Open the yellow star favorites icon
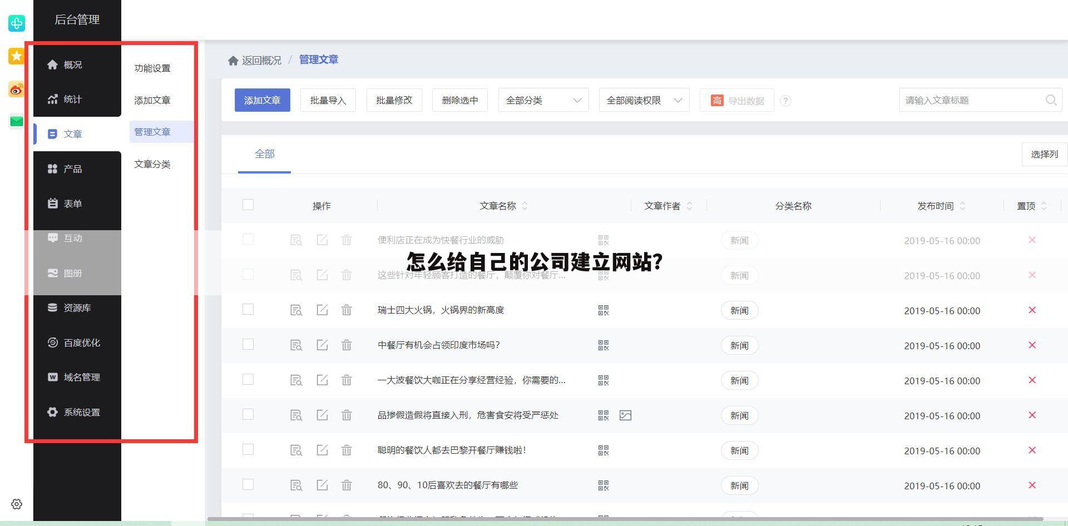Viewport: 1068px width, 526px height. point(16,56)
